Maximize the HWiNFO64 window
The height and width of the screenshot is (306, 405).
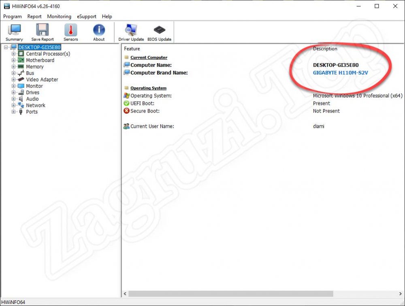click(x=377, y=6)
